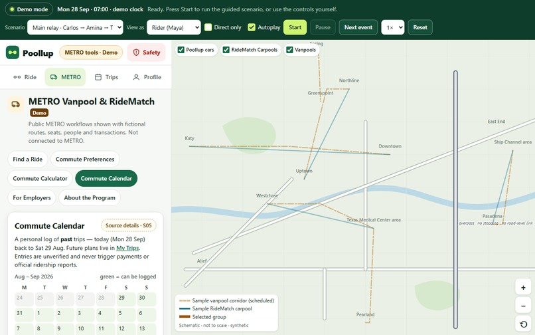Select calendar day 1 September
The image size is (535, 335).
pyautogui.click(x=44, y=314)
